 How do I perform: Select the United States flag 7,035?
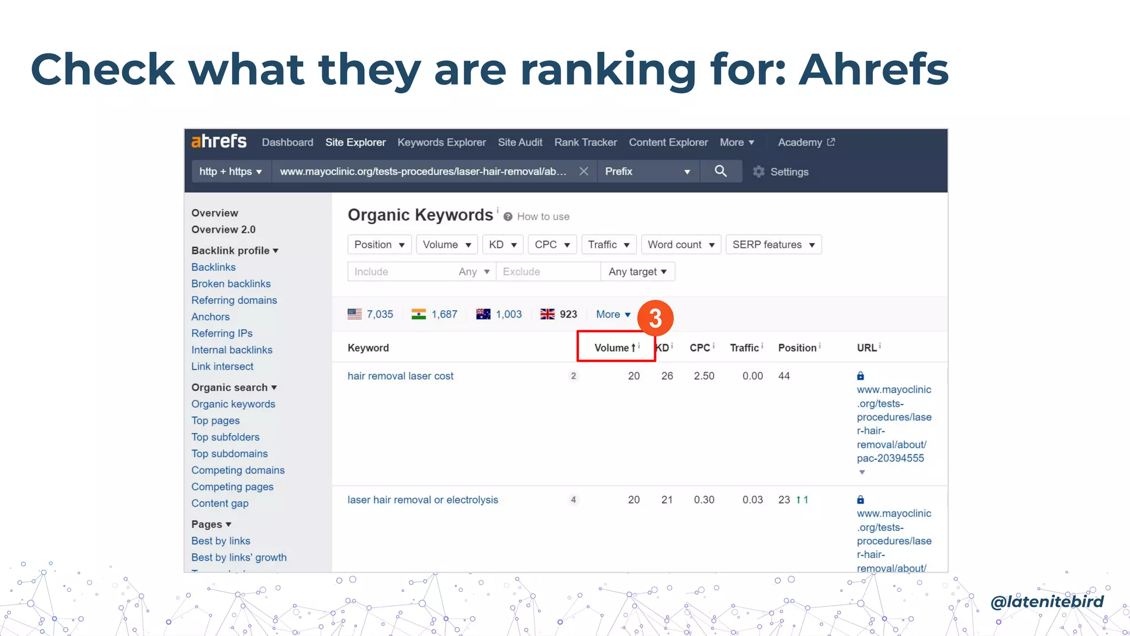pos(370,314)
